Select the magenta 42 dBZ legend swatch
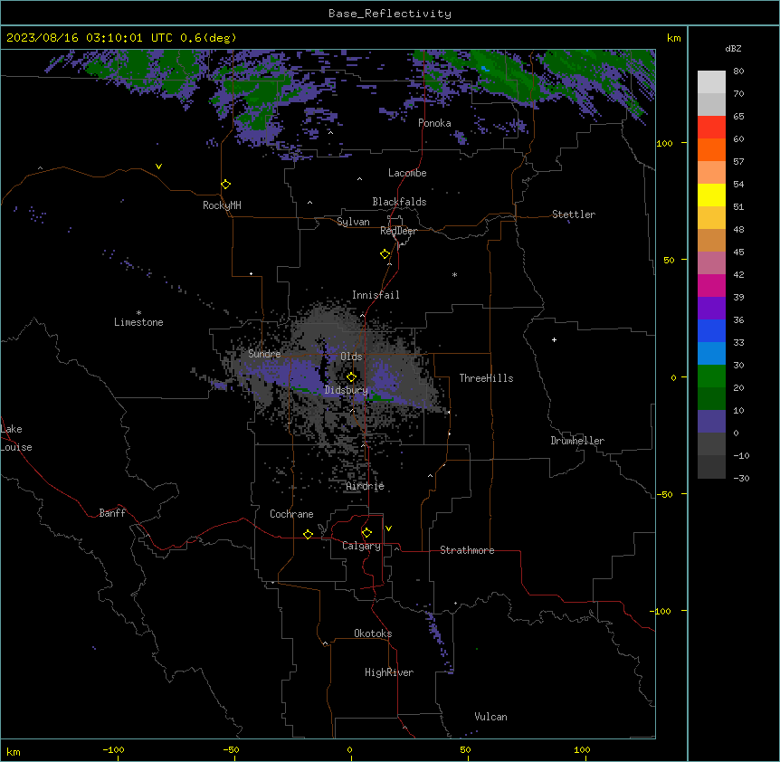780x762 pixels. point(711,285)
